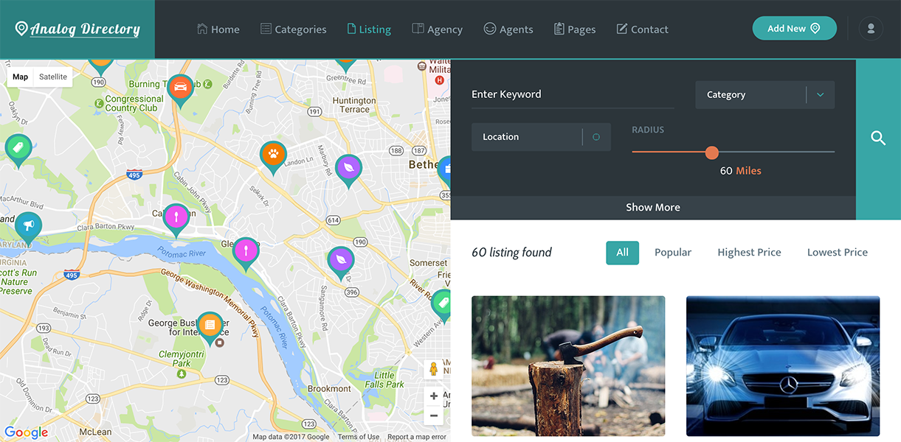Zoom in on the map

click(x=434, y=396)
